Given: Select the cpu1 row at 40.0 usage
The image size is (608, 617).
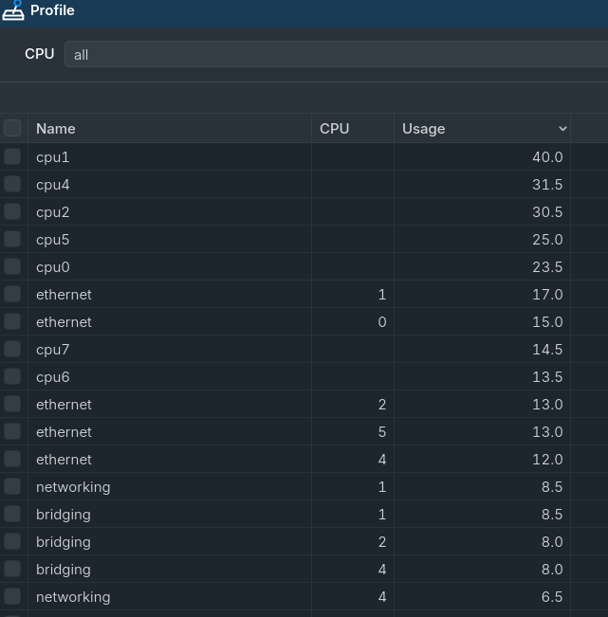Looking at the screenshot, I should coord(285,157).
